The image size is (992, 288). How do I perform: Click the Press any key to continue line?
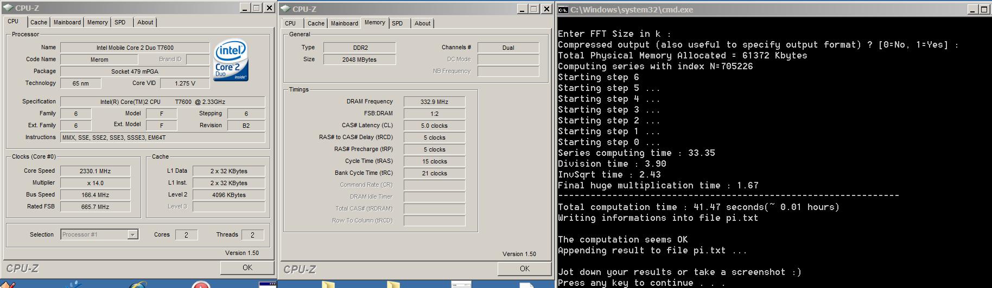click(x=641, y=283)
